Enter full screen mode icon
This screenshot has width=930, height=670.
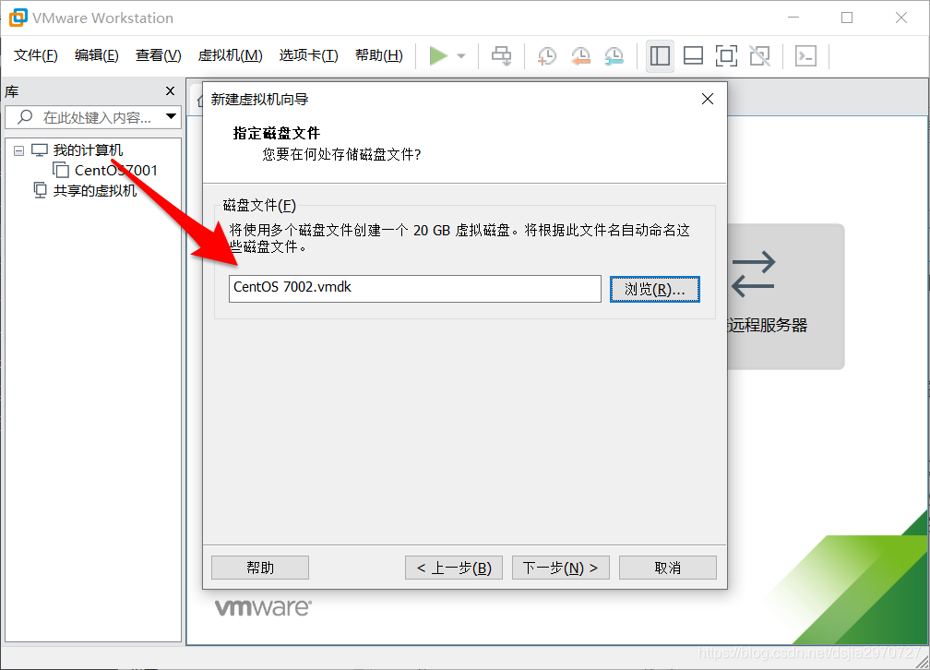click(726, 55)
